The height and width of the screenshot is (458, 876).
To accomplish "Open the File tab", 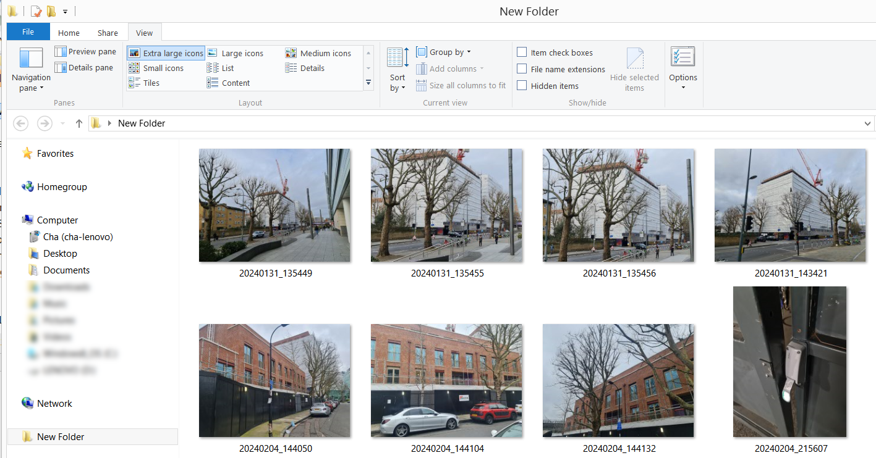I will pyautogui.click(x=28, y=32).
